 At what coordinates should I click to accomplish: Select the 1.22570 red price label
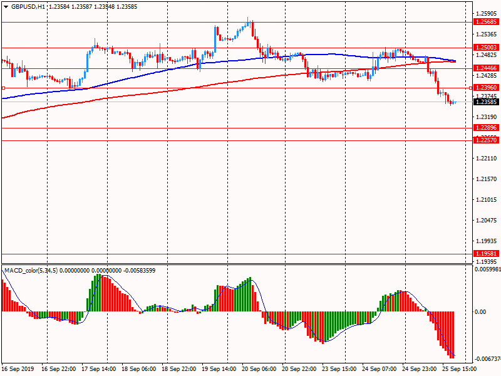(486, 140)
